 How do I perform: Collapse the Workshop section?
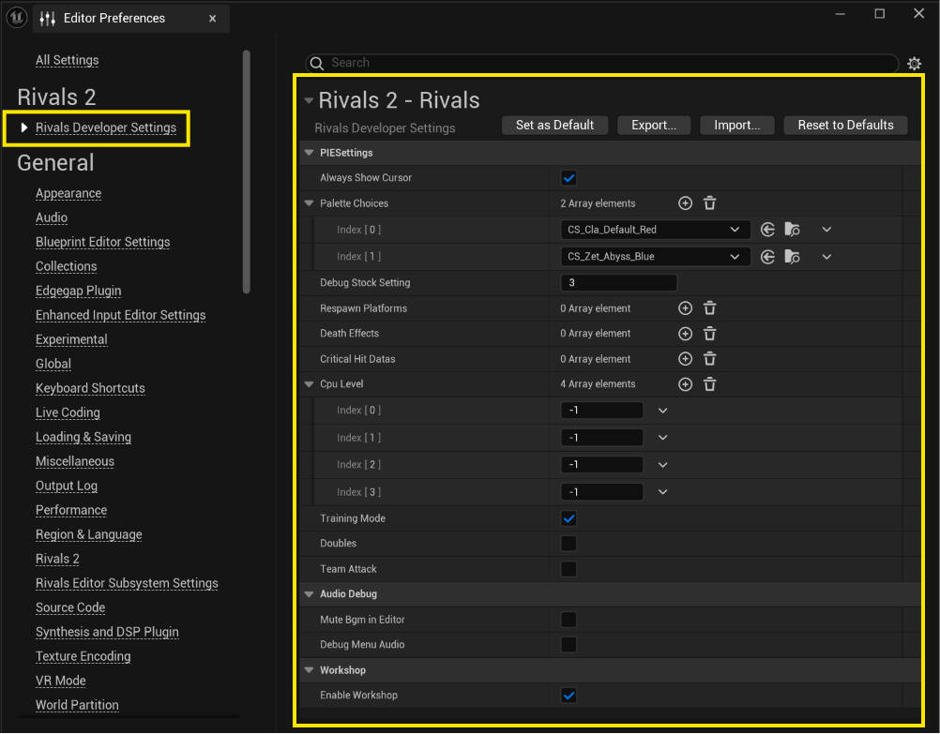(310, 670)
